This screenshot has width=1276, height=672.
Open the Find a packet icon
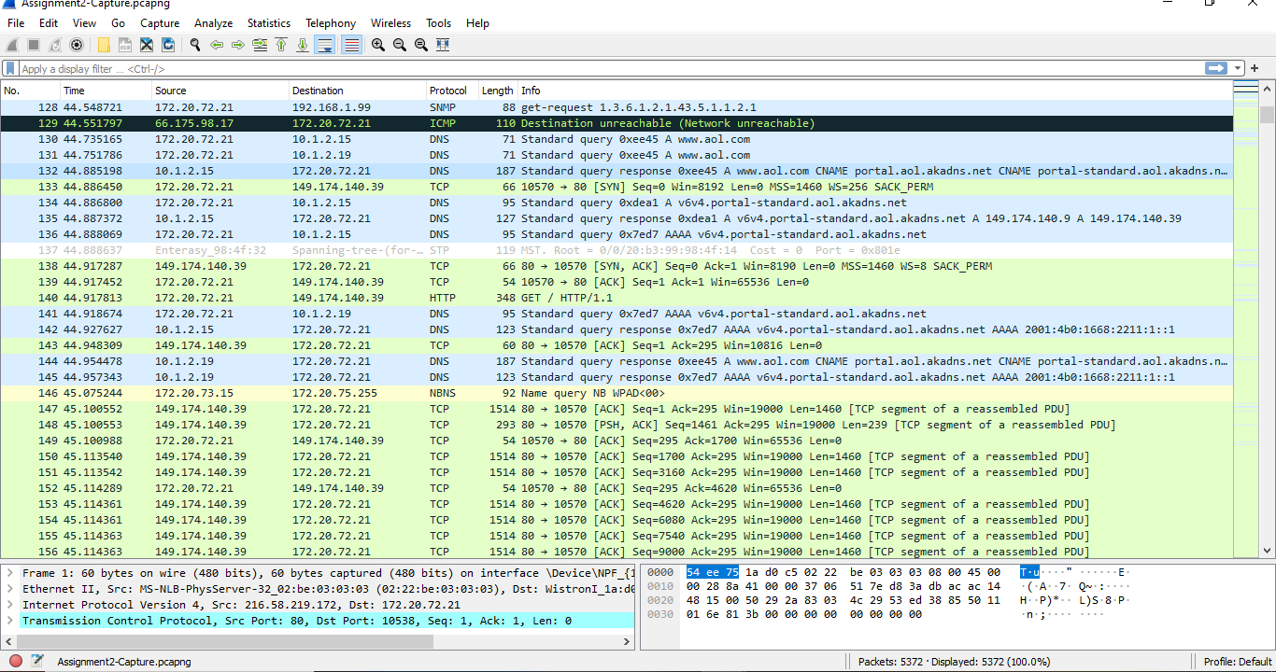[x=195, y=44]
